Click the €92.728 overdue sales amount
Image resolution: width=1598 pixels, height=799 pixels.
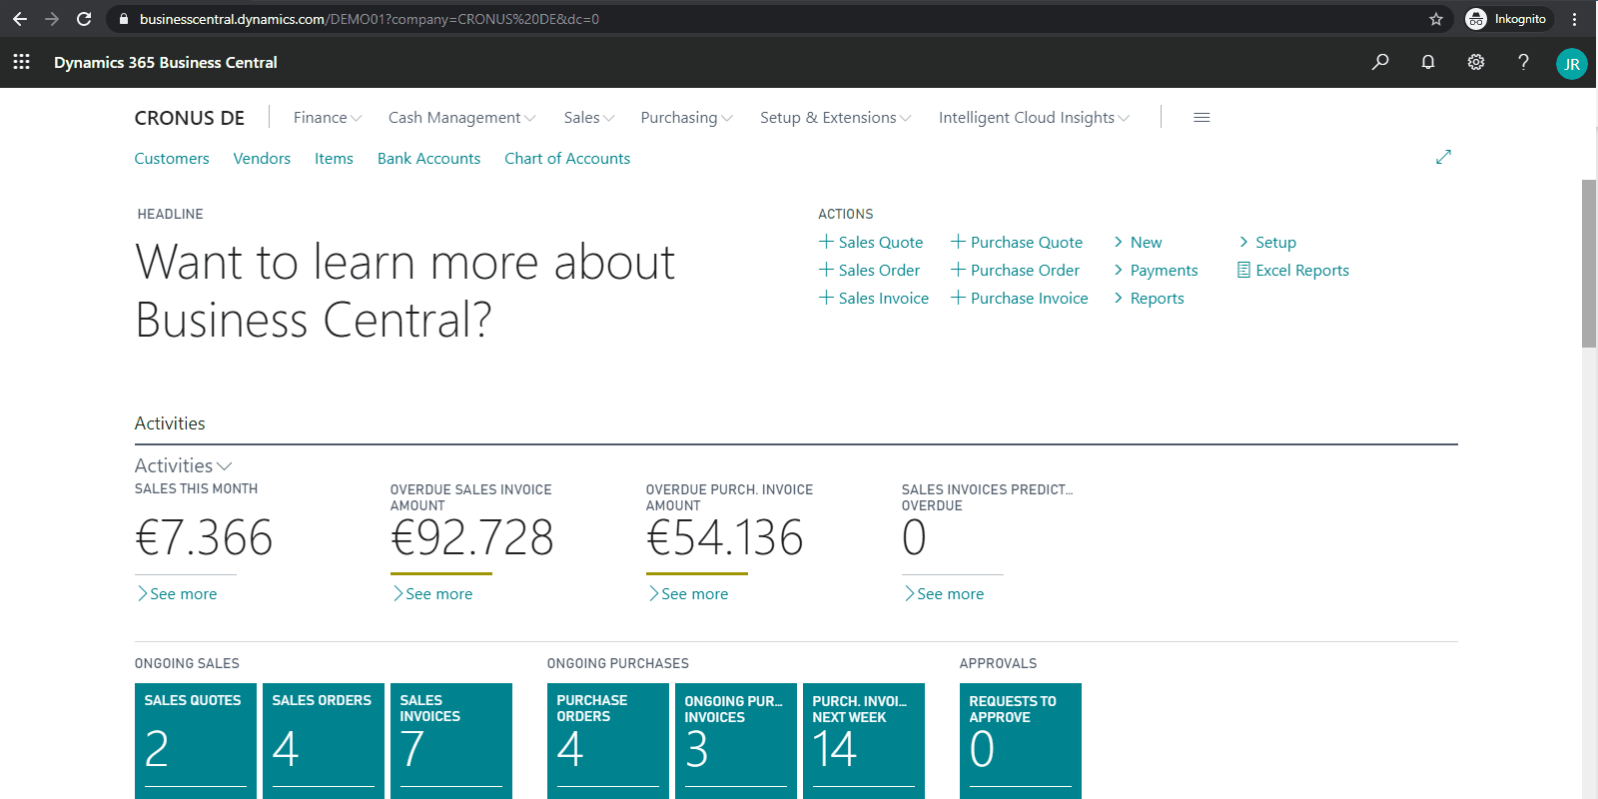click(472, 537)
